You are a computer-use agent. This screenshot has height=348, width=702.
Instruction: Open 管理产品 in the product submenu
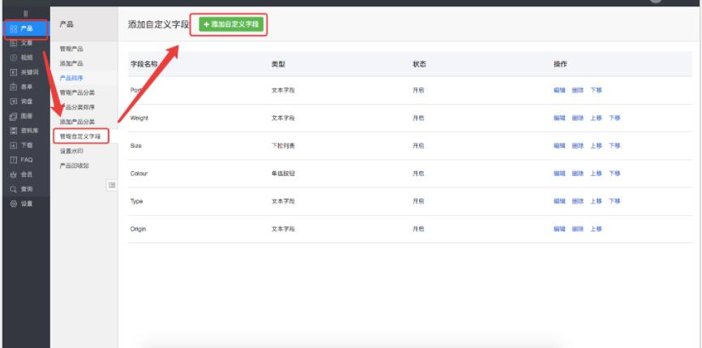coord(71,49)
